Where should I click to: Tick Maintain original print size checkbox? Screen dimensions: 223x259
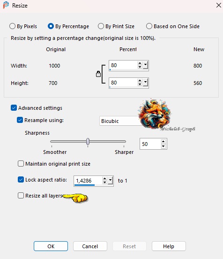click(21, 164)
